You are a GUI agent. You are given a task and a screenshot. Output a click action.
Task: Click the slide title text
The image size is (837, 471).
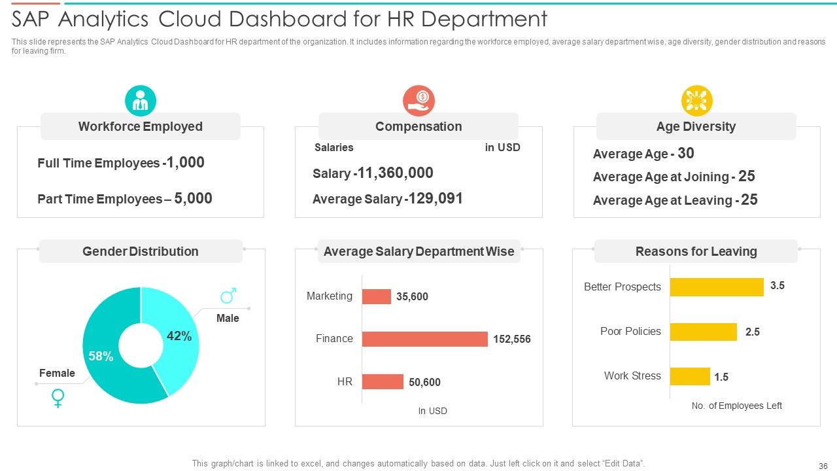pyautogui.click(x=279, y=19)
